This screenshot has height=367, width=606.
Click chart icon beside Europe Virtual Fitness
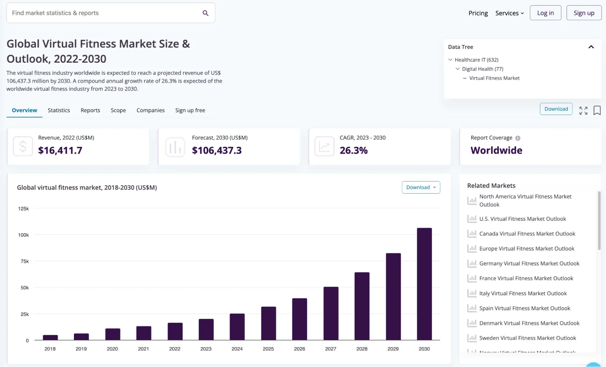(472, 249)
